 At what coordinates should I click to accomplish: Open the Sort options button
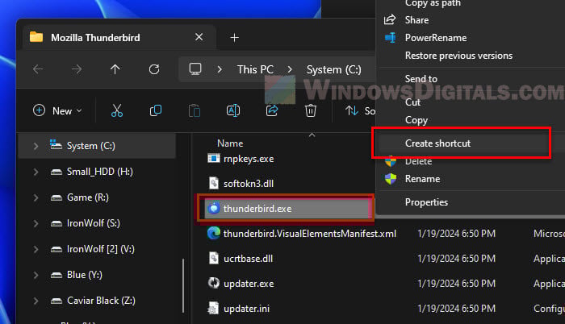(360, 111)
